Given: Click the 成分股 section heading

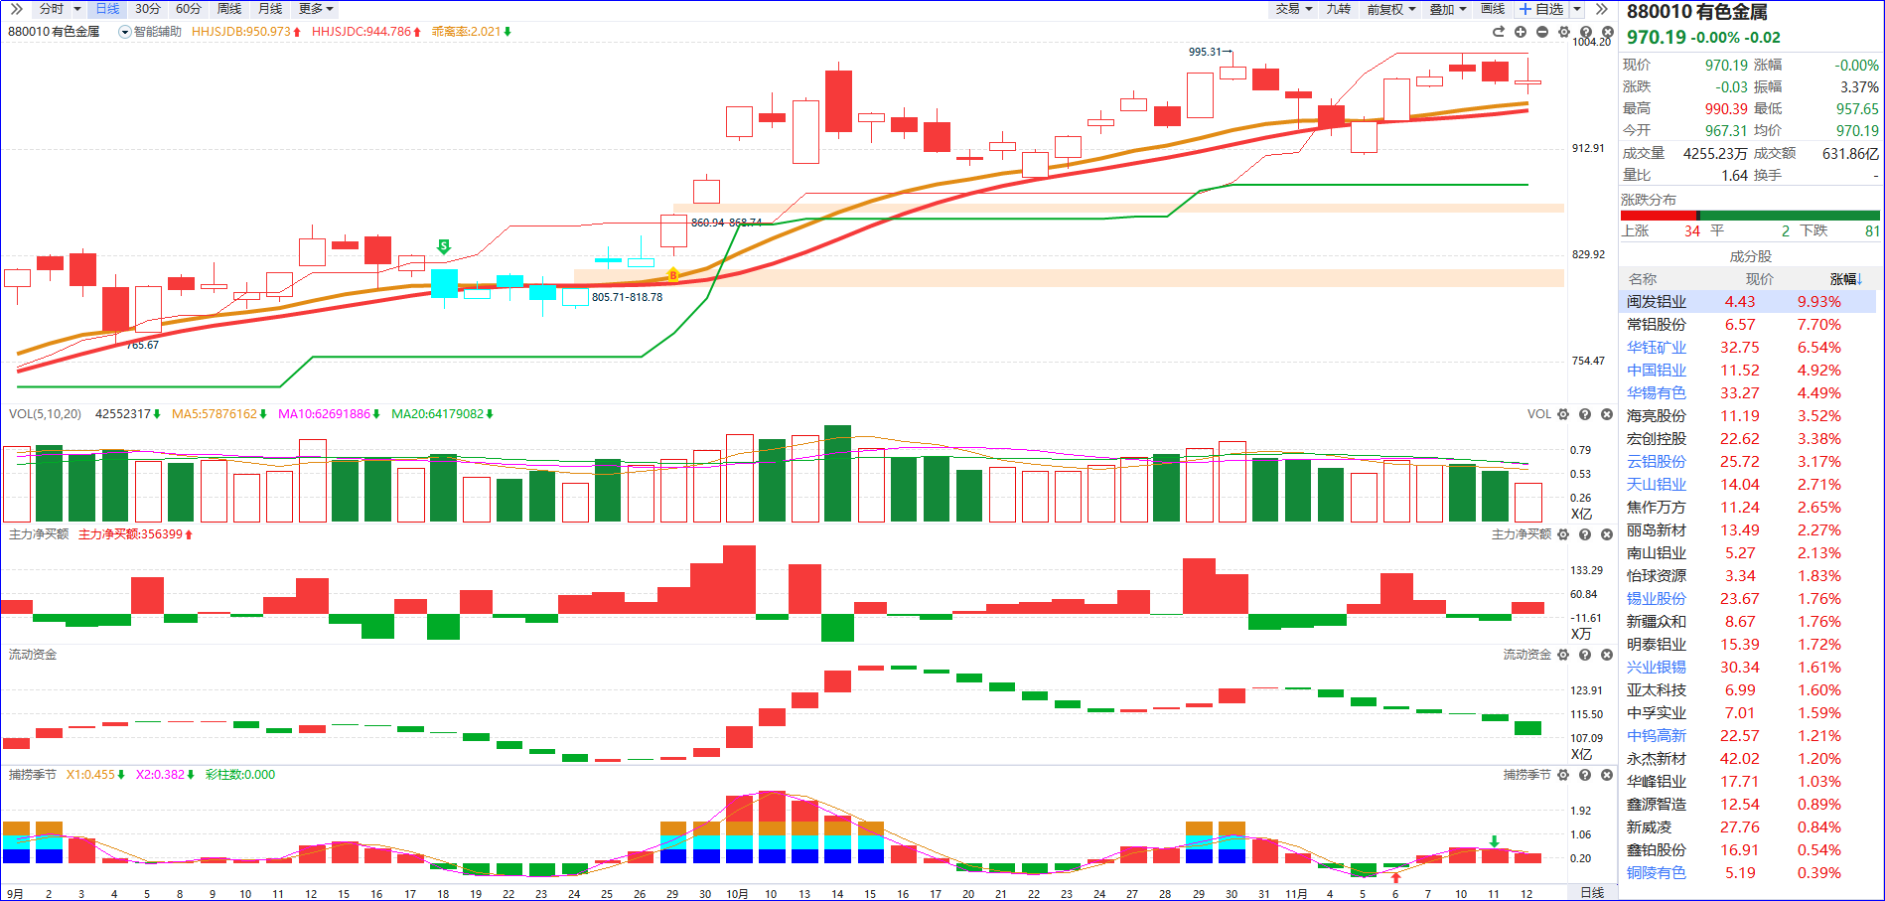Looking at the screenshot, I should point(1750,256).
